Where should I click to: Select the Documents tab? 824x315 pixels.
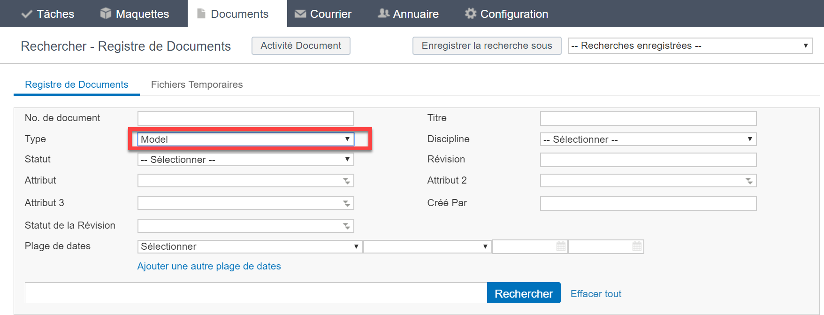point(237,14)
